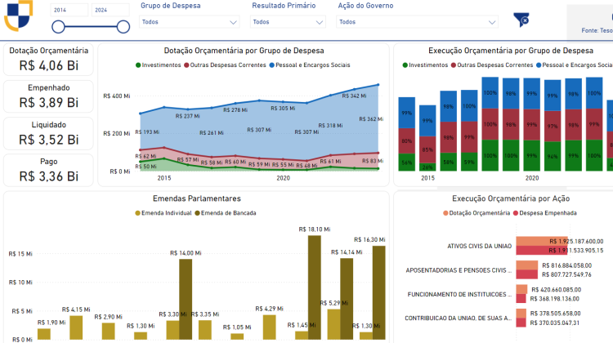Image resolution: width=613 pixels, height=343 pixels.
Task: Select the Emenda de Bancada legend marker
Action: click(199, 213)
